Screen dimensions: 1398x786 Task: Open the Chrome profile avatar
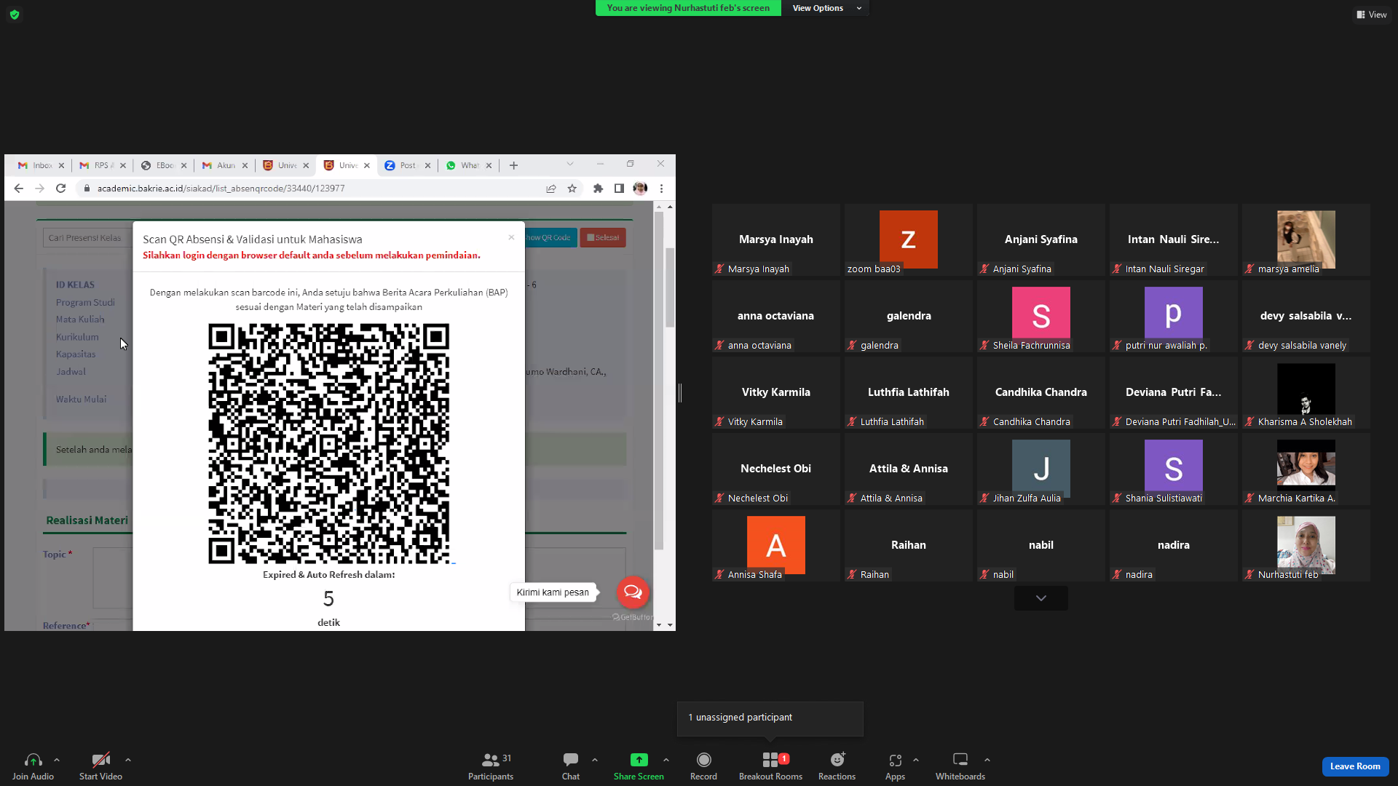(640, 188)
